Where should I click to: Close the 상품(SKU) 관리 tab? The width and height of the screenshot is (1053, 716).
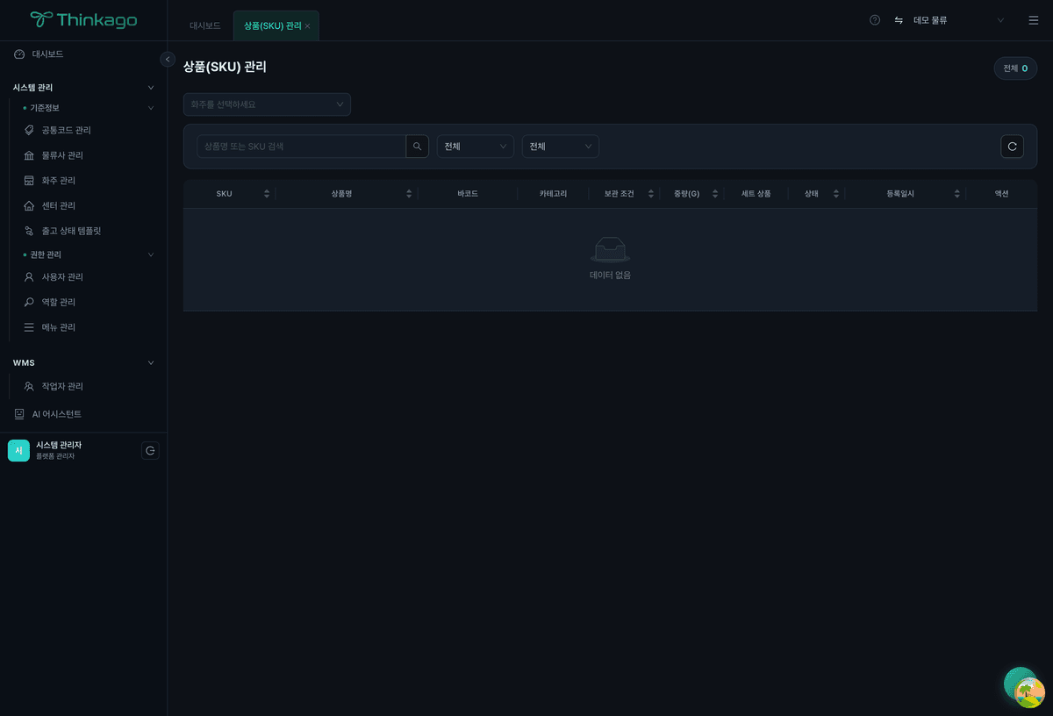click(x=307, y=26)
